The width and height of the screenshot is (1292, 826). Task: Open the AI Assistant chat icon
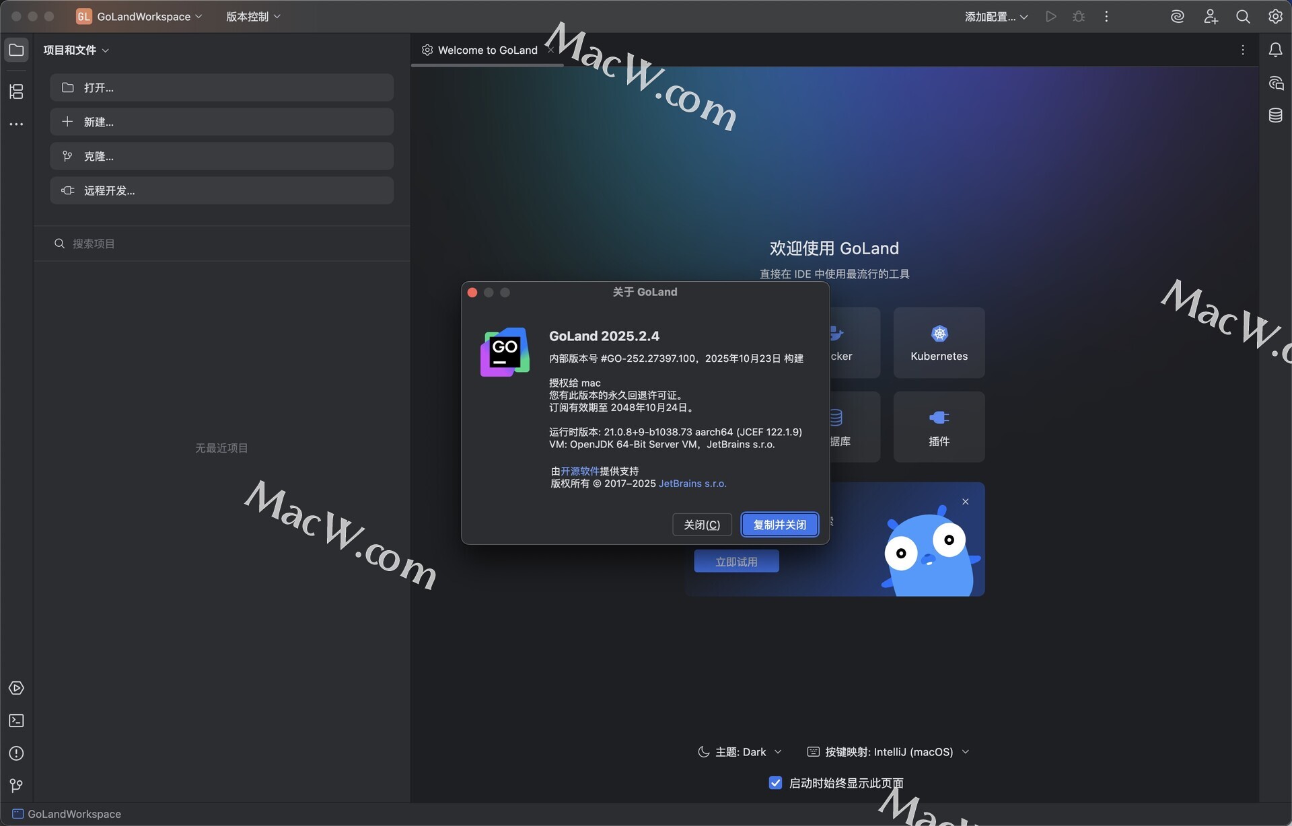(1275, 83)
